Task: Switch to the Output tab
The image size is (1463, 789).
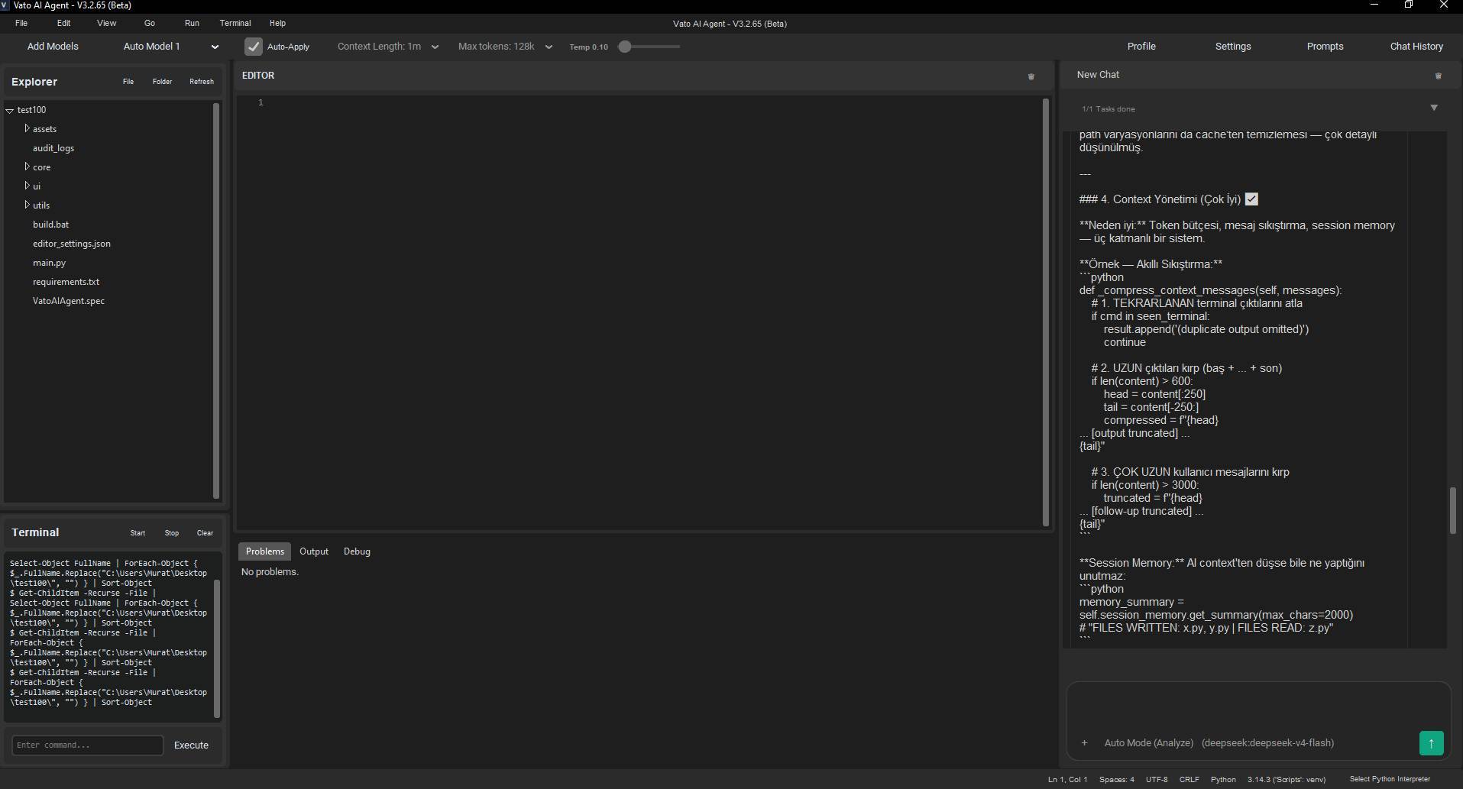Action: 314,551
